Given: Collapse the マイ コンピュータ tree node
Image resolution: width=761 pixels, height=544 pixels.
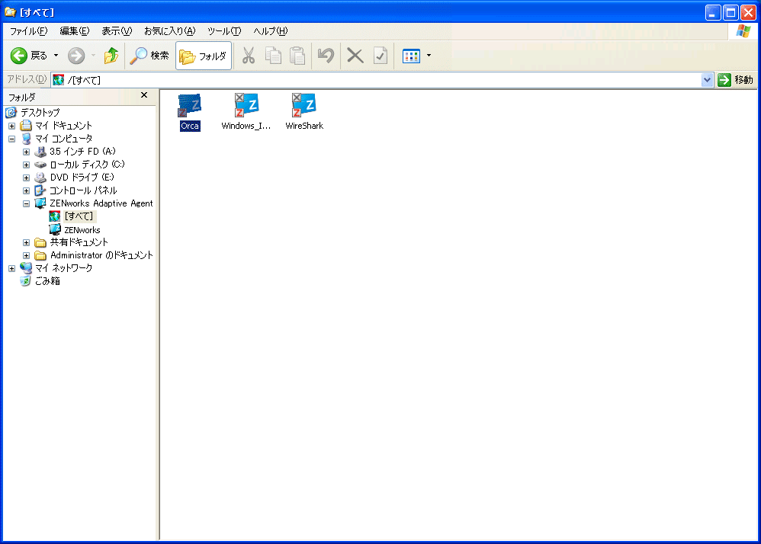Looking at the screenshot, I should [x=12, y=139].
